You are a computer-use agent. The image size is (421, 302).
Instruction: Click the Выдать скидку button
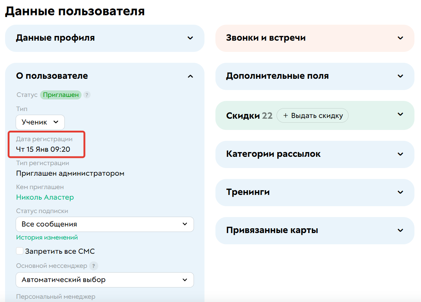click(312, 115)
